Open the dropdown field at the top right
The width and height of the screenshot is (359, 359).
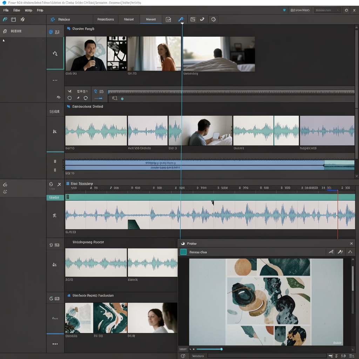(327, 10)
